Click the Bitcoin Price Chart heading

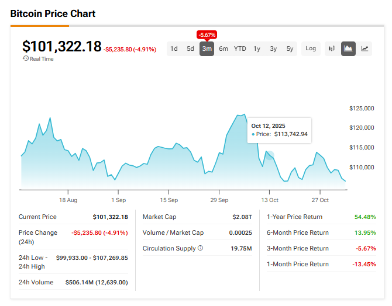53,13
